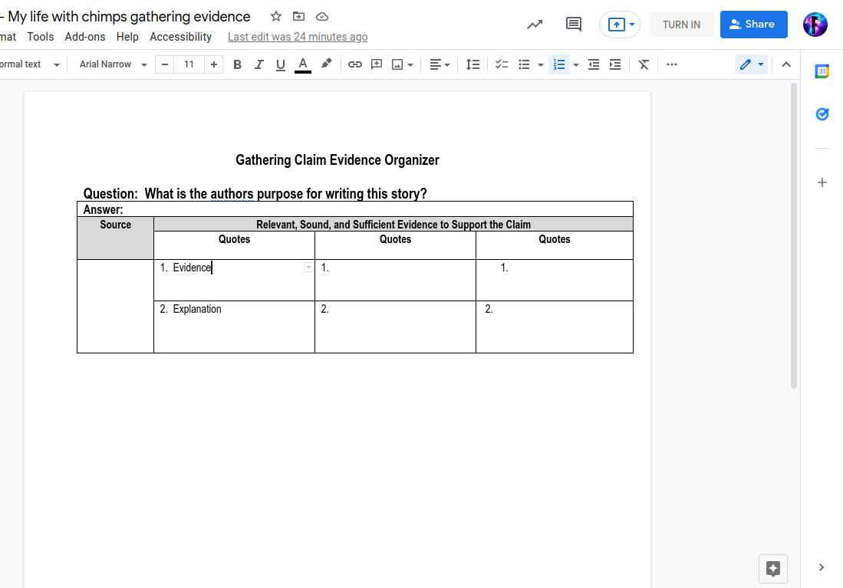The width and height of the screenshot is (843, 588).
Task: Open the text color picker
Action: point(303,64)
